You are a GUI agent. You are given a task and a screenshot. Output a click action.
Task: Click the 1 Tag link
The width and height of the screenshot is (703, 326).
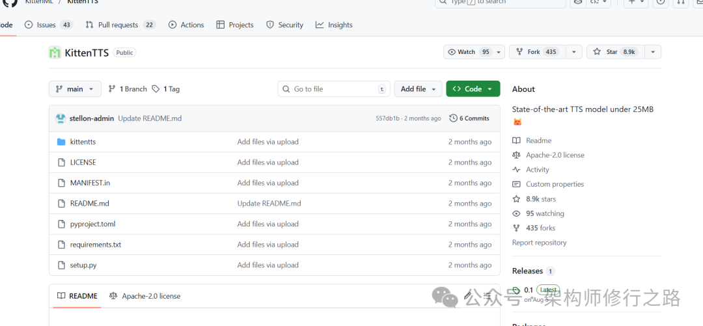tap(166, 89)
